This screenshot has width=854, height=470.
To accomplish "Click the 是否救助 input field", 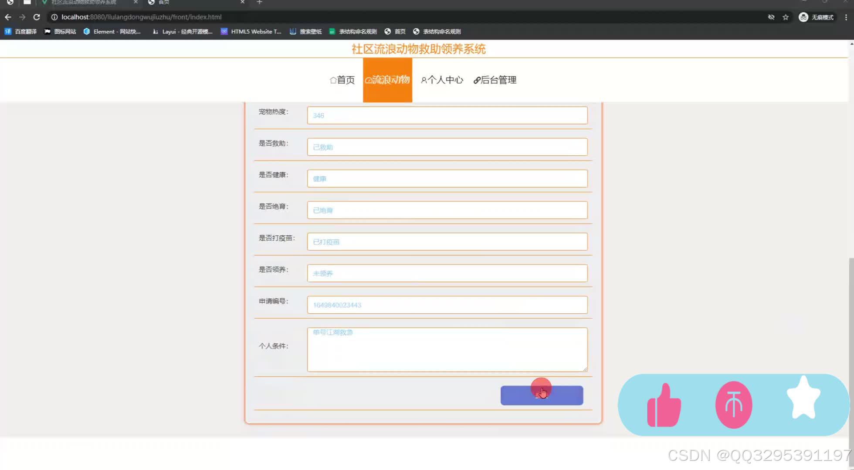I will 447,147.
